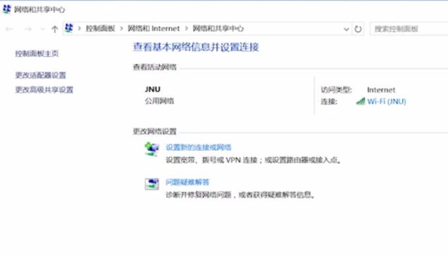Go to 控制面板 in the breadcrumb
The image size is (448, 256).
(x=100, y=28)
